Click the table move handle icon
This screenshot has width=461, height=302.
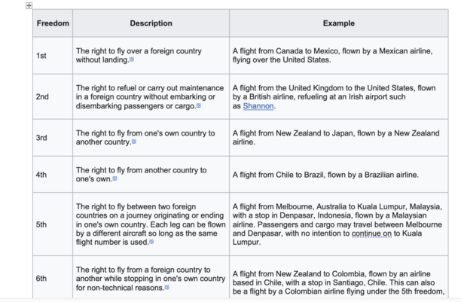(29, 5)
